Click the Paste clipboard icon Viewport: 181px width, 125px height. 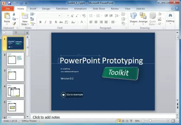[x=7, y=16]
